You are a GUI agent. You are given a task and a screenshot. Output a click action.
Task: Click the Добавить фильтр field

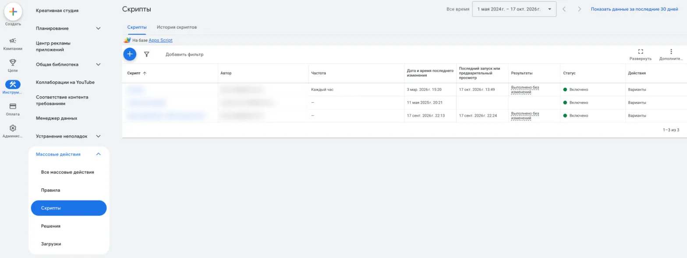pyautogui.click(x=184, y=55)
